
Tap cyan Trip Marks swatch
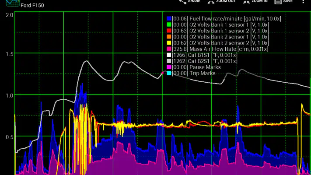(x=169, y=73)
